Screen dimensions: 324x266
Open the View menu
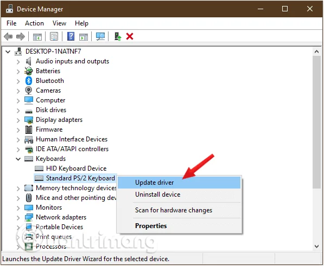59,23
